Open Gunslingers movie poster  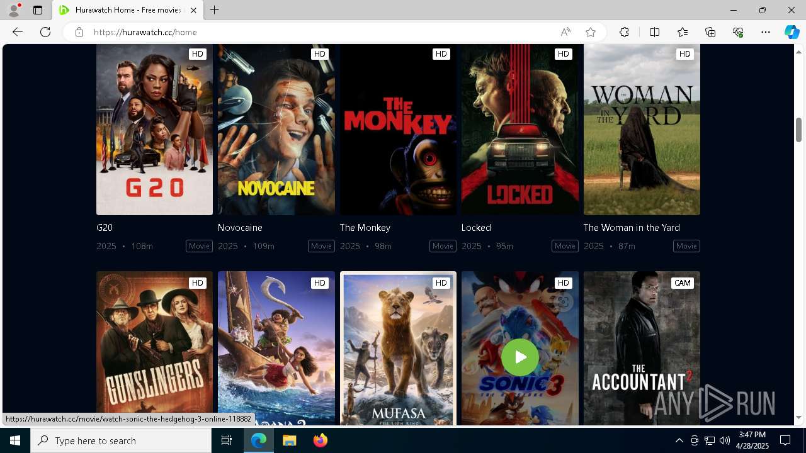(x=154, y=349)
